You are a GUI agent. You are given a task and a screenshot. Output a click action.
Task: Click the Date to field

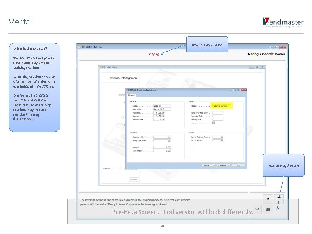point(159,116)
